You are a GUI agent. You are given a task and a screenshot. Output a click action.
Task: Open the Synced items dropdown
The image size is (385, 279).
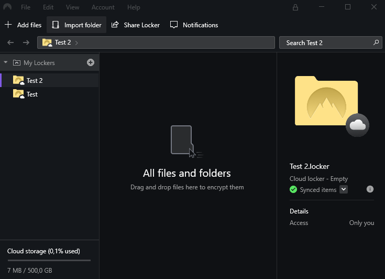coord(344,189)
